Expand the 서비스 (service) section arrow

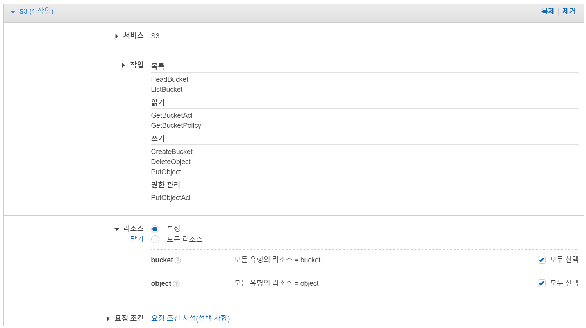[116, 36]
